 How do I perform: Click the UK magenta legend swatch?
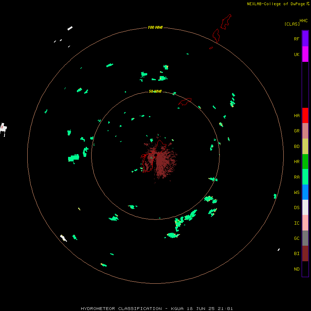(x=305, y=54)
